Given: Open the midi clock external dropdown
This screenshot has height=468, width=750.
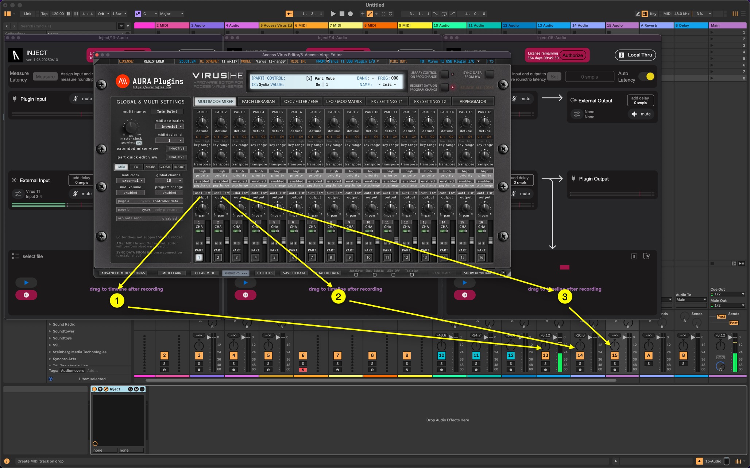Looking at the screenshot, I should pyautogui.click(x=130, y=181).
